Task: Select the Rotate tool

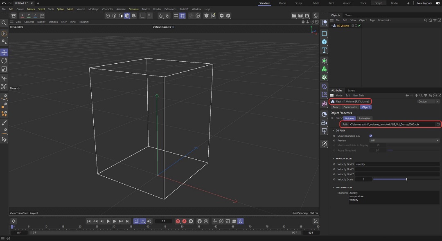Action: (x=4, y=60)
